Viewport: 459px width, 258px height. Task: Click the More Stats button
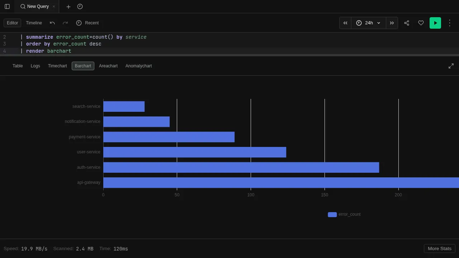pos(439,248)
